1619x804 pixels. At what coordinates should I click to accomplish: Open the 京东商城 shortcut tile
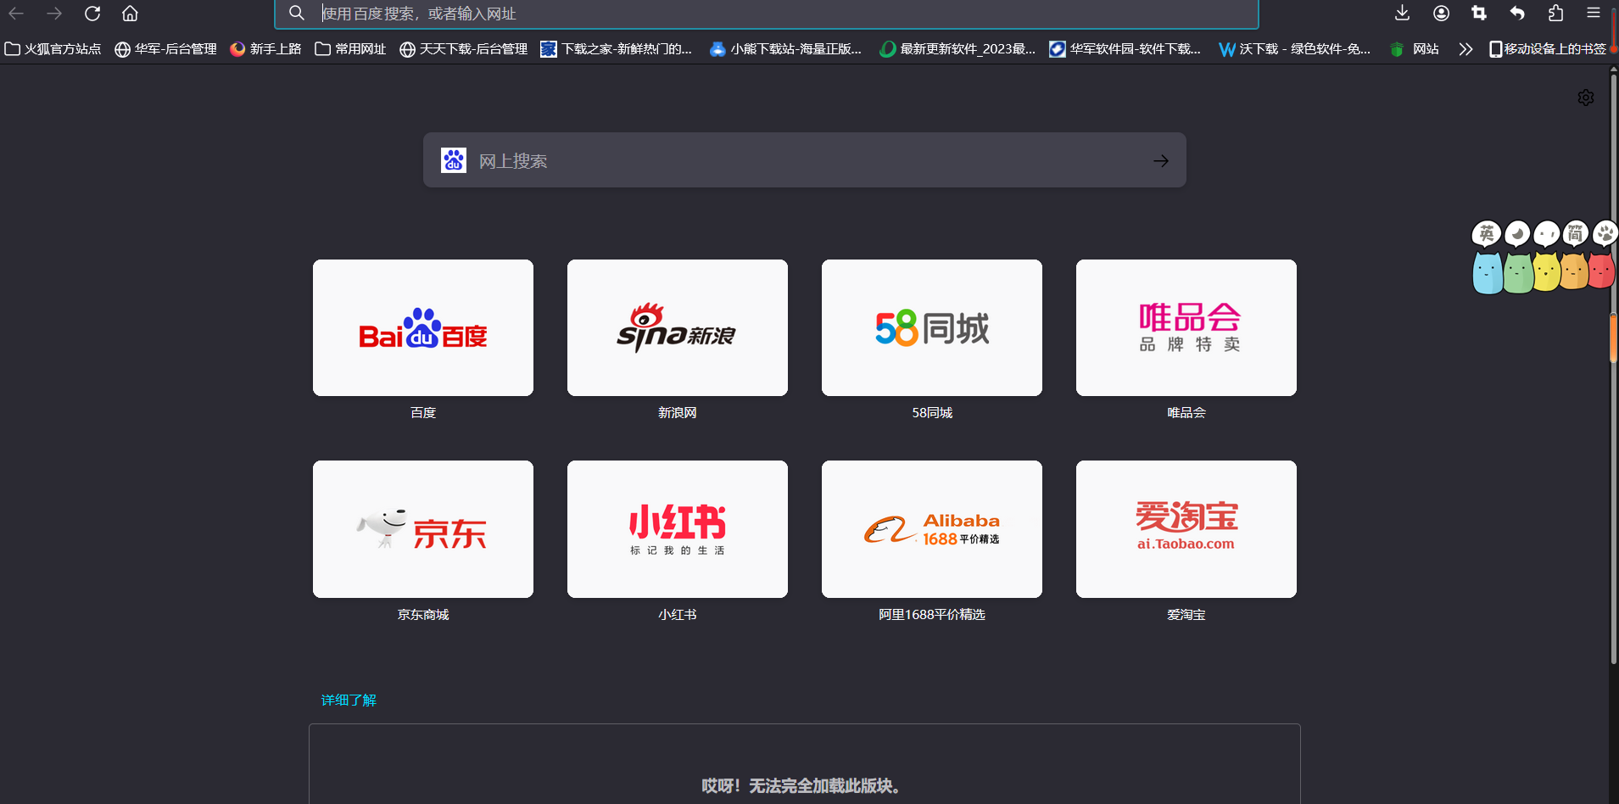coord(423,529)
